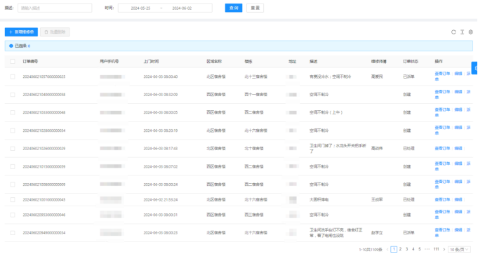Click the blue query search button
This screenshot has height=254, width=478.
(x=234, y=8)
